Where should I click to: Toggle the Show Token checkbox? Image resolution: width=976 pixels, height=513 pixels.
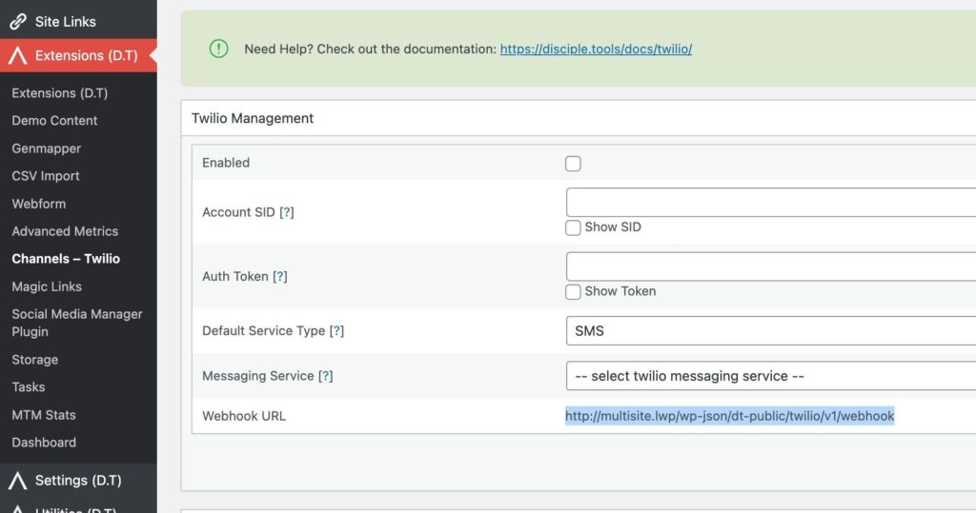(x=573, y=291)
